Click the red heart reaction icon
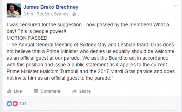 (15, 103)
